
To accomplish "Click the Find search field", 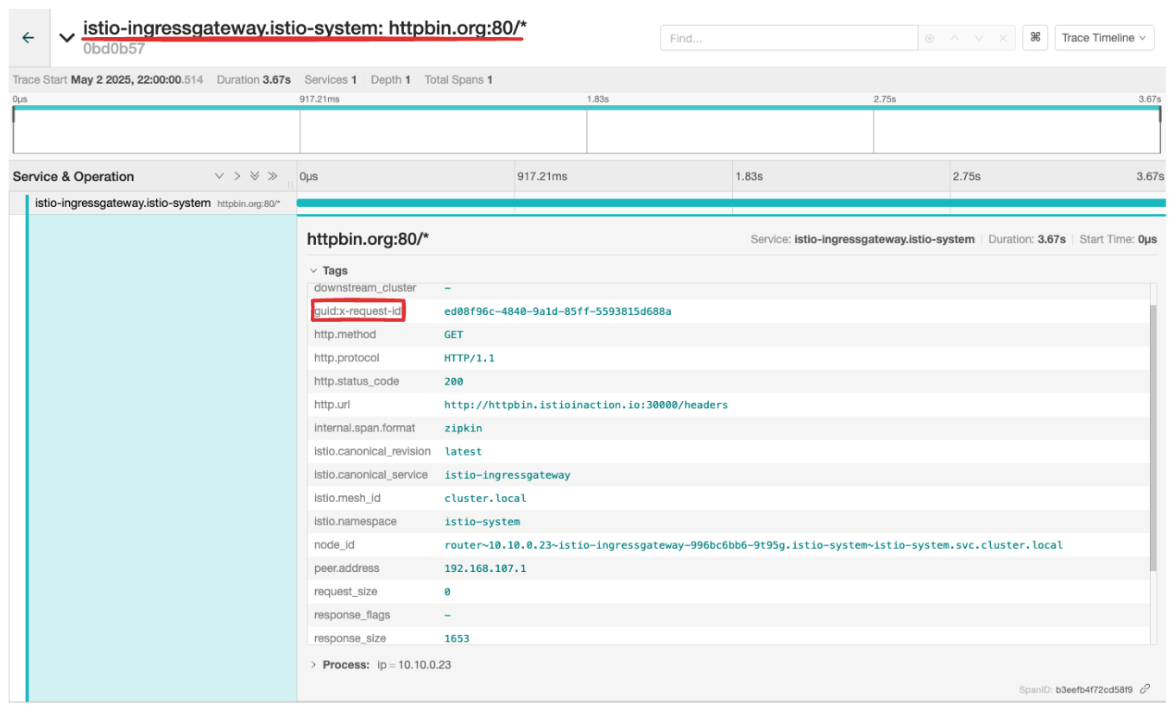I will click(x=789, y=38).
